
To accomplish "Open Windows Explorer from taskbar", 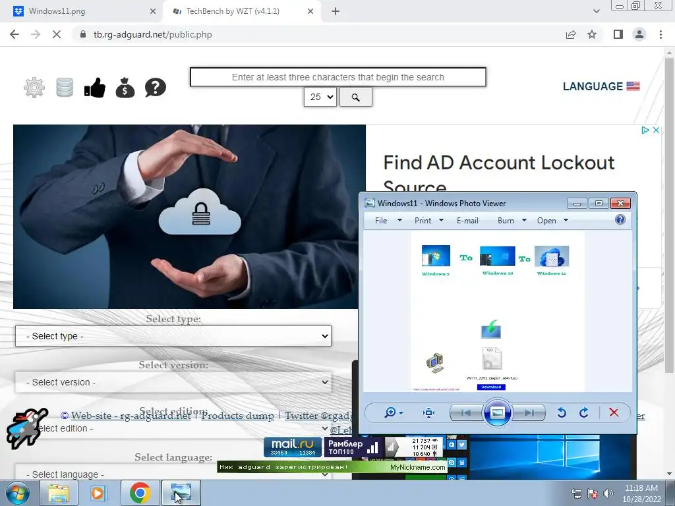I will tap(59, 493).
